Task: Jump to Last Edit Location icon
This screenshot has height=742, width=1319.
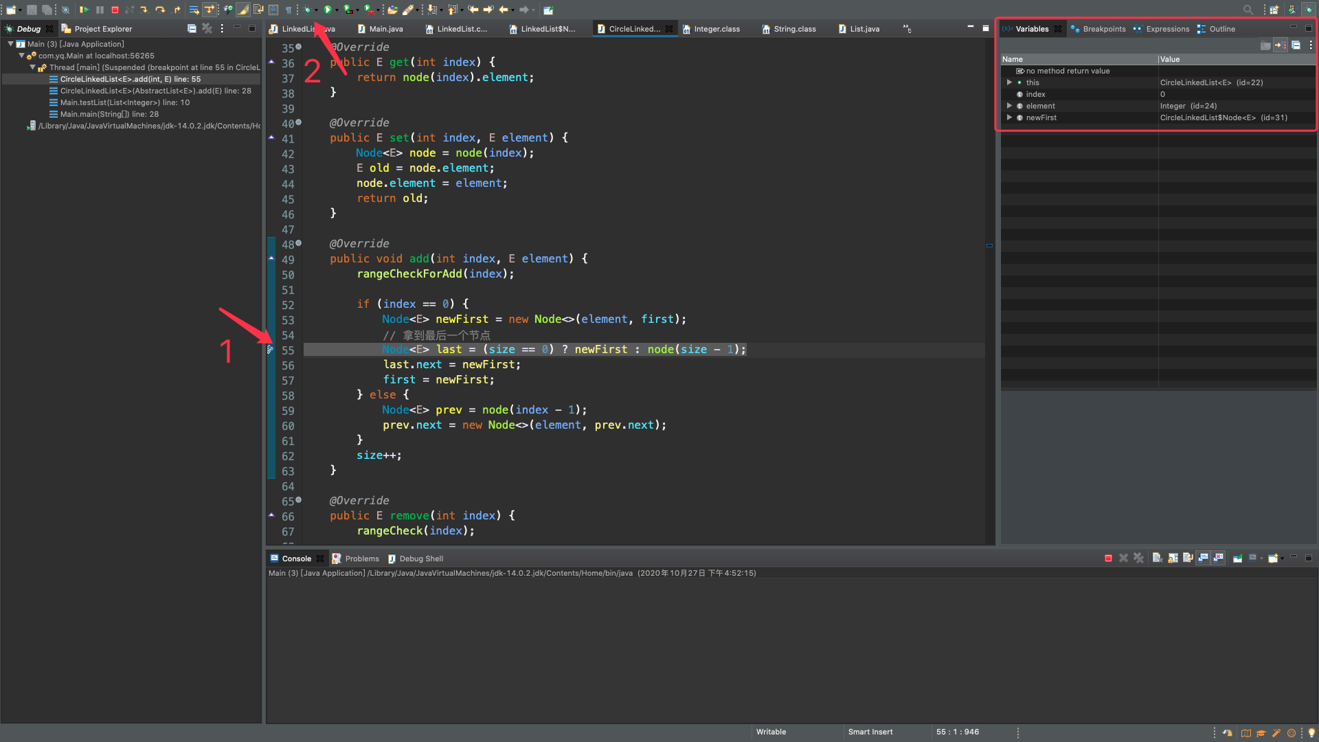Action: (473, 10)
